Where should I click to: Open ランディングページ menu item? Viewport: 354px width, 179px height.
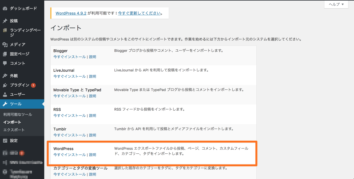[22, 33]
